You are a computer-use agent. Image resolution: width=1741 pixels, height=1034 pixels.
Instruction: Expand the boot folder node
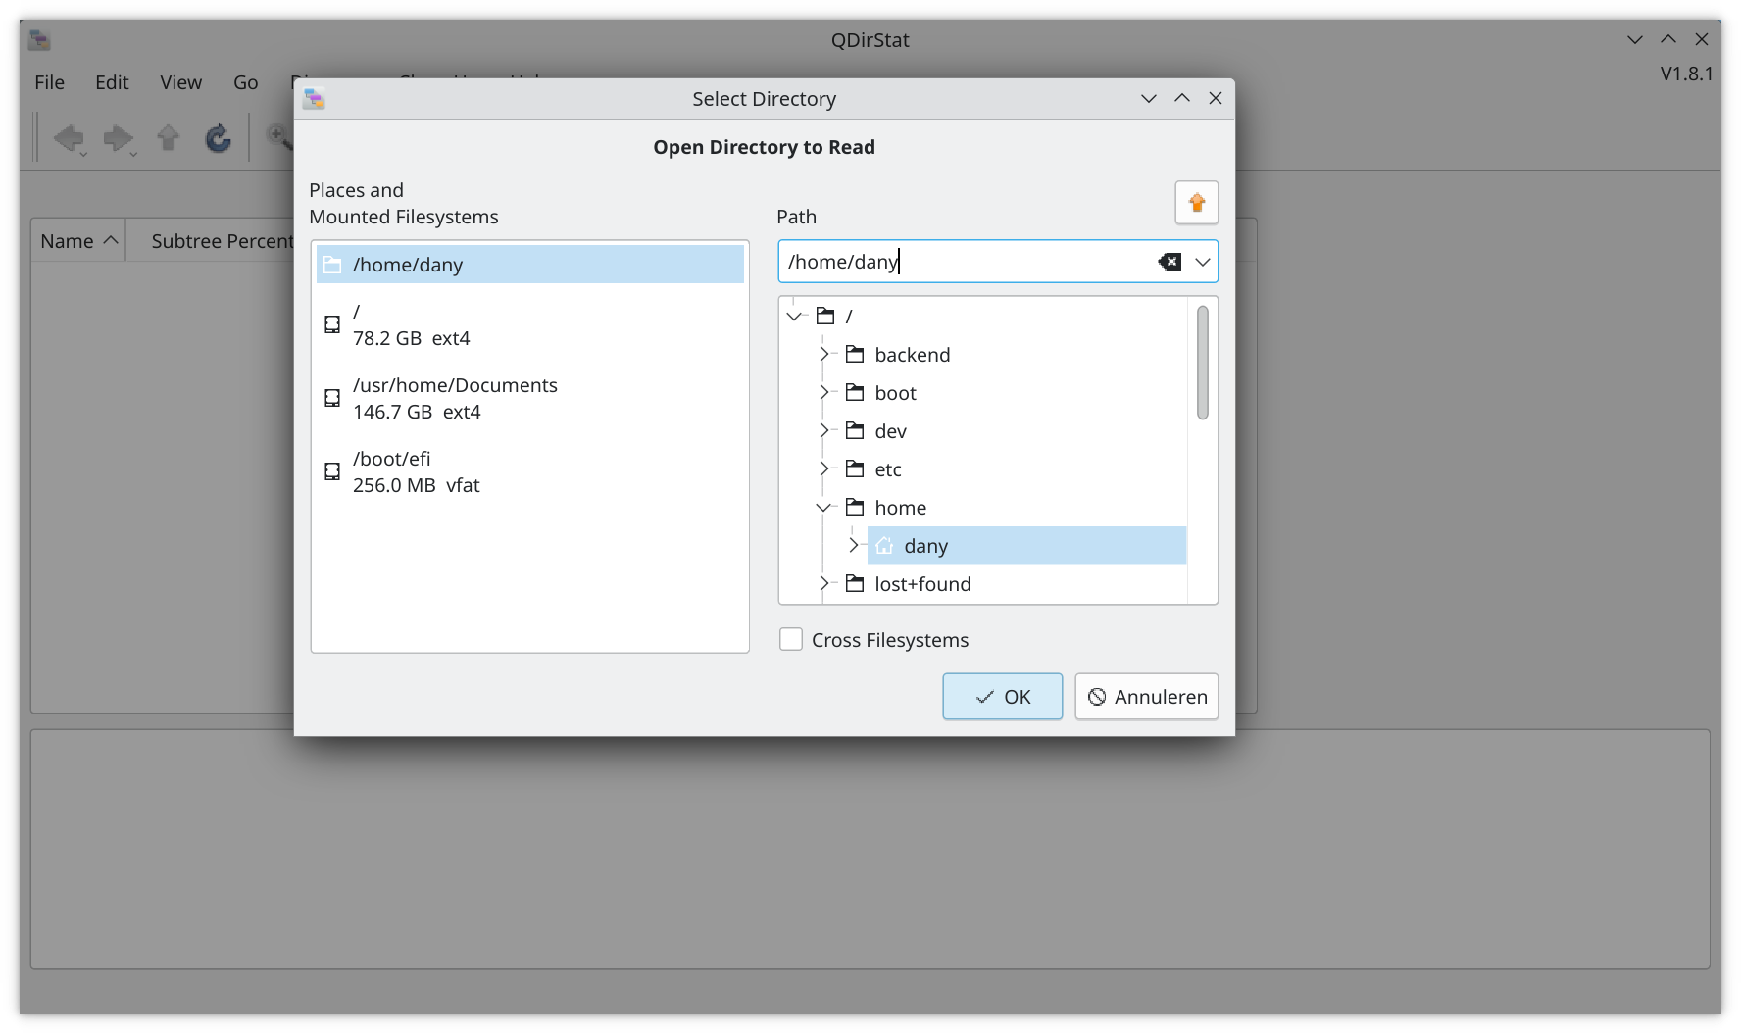(824, 392)
